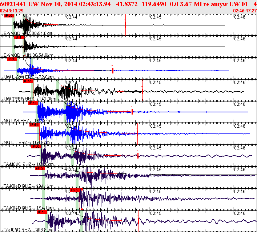The width and height of the screenshot is (257, 232).
Task: Click the 02:46 time label on NC LTI EHZ
Action: pos(240,126)
